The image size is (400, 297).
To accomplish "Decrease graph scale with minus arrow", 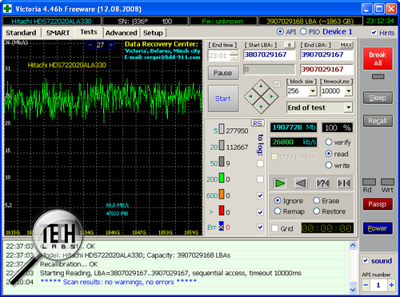I will (x=90, y=45).
